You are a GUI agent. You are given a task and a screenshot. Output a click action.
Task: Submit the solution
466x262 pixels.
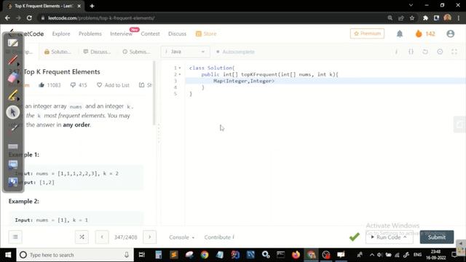[437, 237]
